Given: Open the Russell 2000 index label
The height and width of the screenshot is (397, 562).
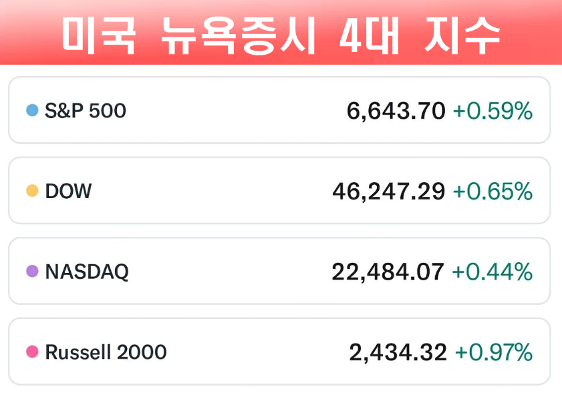Looking at the screenshot, I should click(106, 352).
